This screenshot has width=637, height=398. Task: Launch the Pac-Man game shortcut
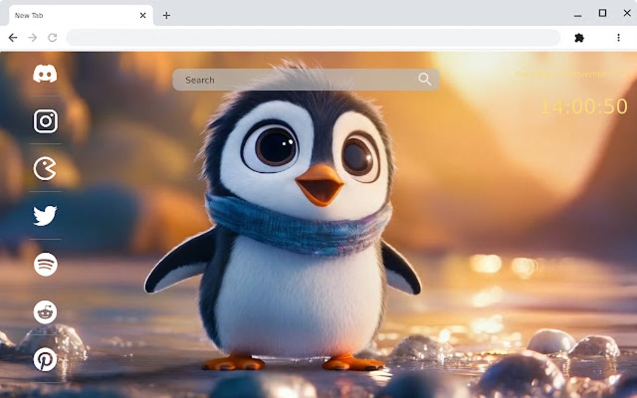tap(44, 168)
